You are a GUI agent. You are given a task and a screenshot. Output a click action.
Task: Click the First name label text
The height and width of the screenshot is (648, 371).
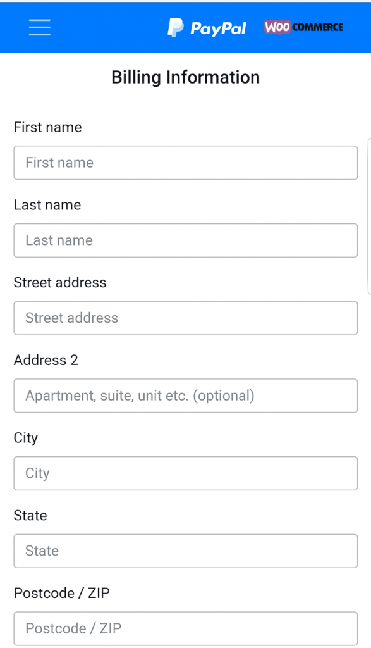point(47,127)
